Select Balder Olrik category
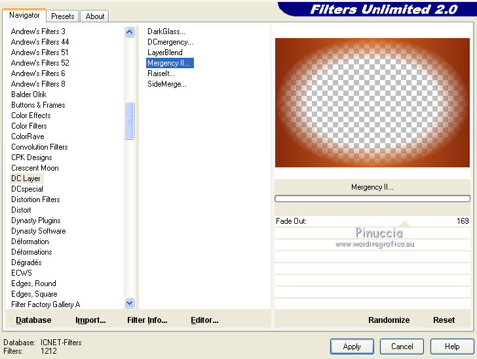 point(29,95)
